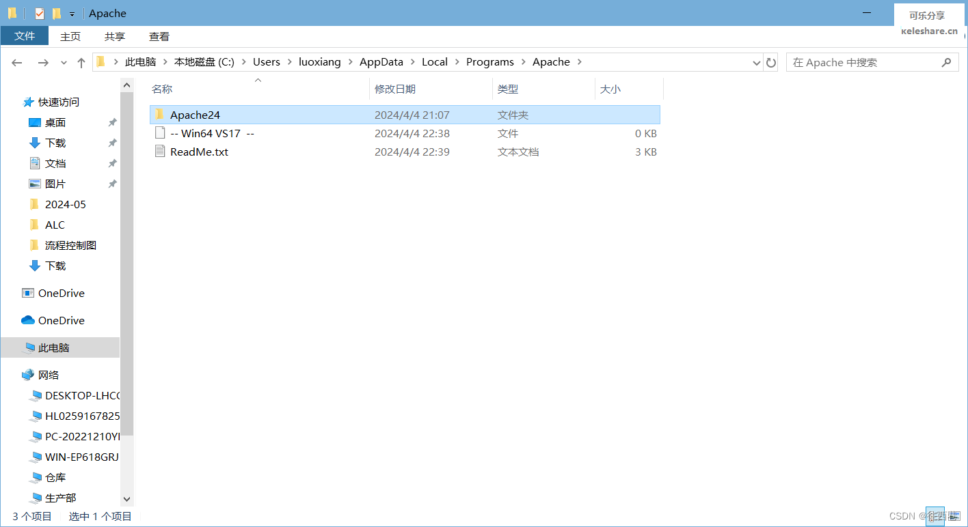Go back with the back arrow
Screen dimensions: 968x527
point(17,62)
